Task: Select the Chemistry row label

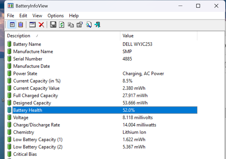Action: point(24,132)
